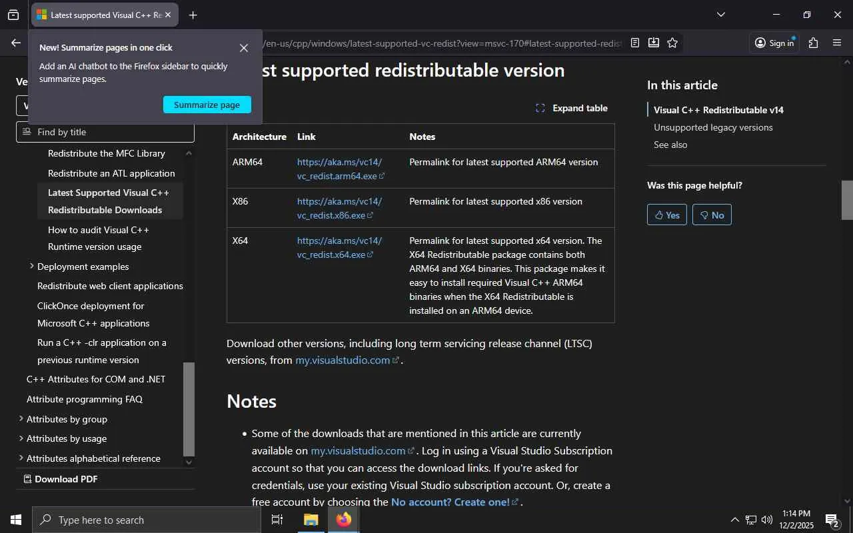Click the Type here to search box
Image resolution: width=853 pixels, height=533 pixels.
147,520
